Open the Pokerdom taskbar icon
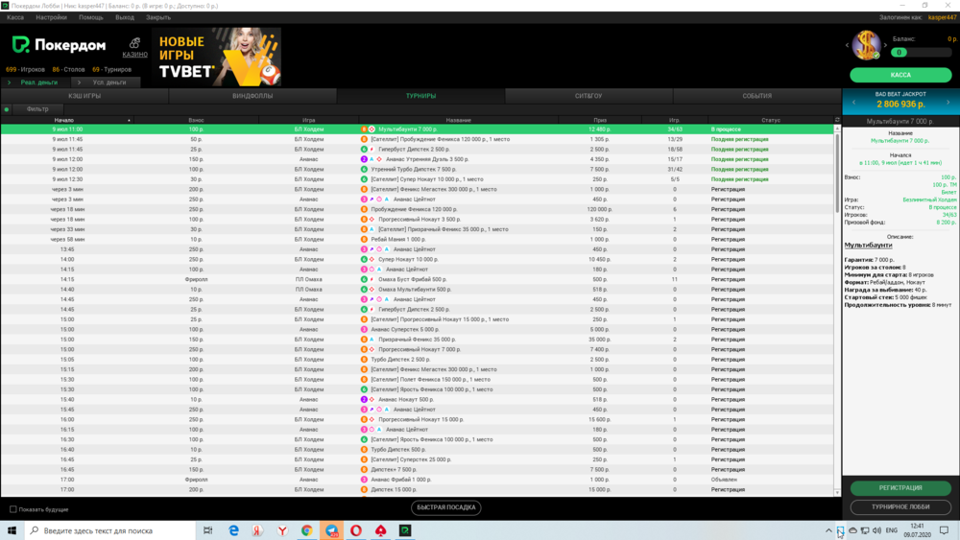The height and width of the screenshot is (540, 960). coord(405,530)
